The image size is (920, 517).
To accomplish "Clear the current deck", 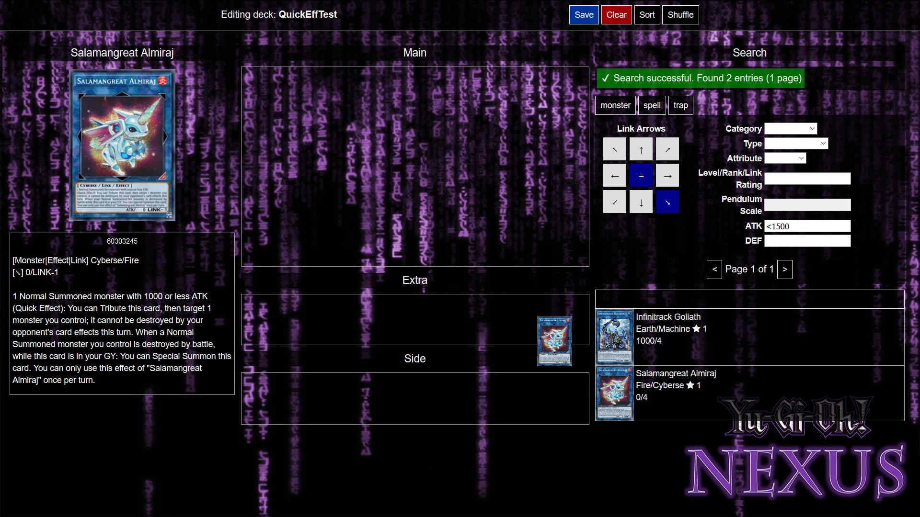I will tap(616, 15).
